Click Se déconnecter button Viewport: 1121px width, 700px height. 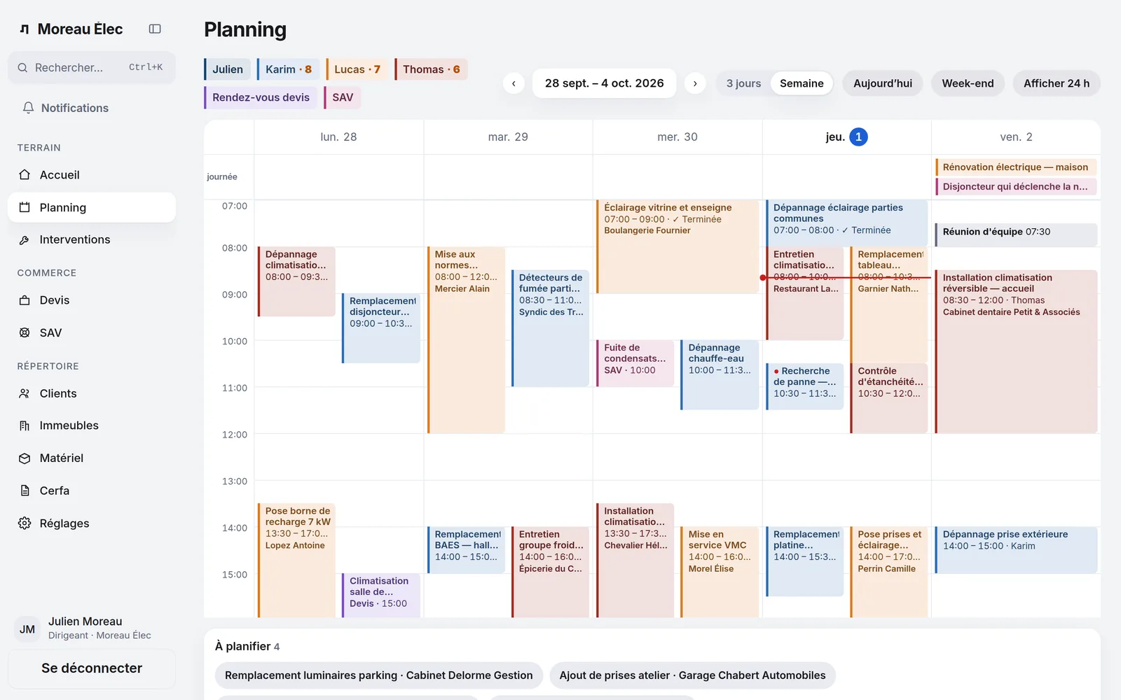(x=92, y=668)
